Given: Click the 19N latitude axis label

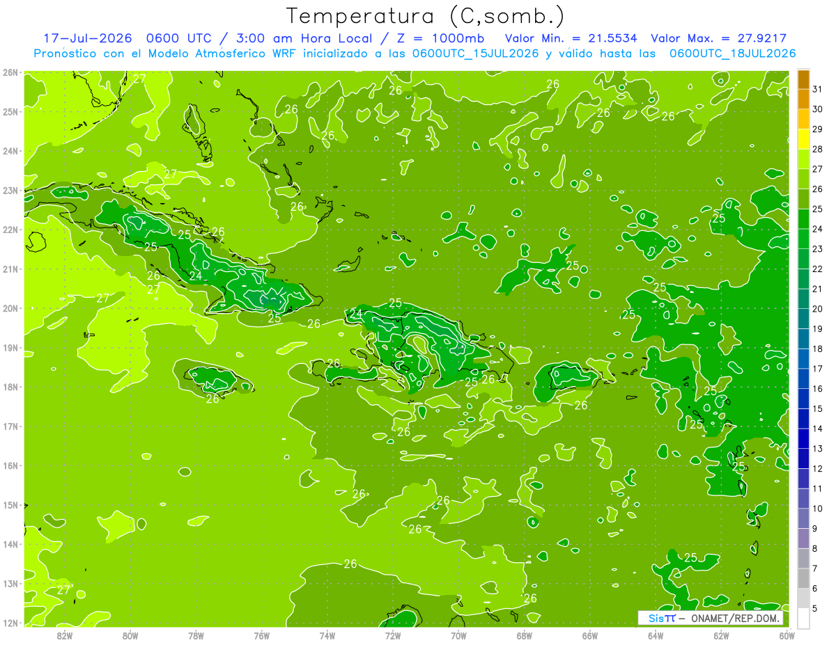Looking at the screenshot, I should click(10, 347).
